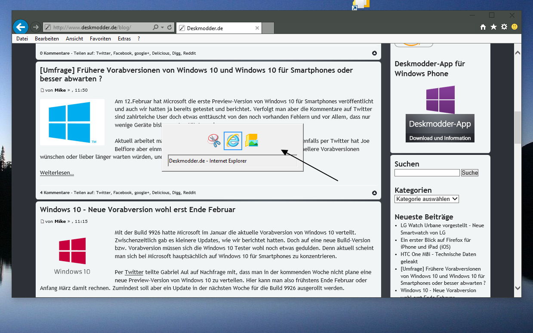Open the Bearbeiten menu
This screenshot has width=533, height=333.
(x=47, y=39)
